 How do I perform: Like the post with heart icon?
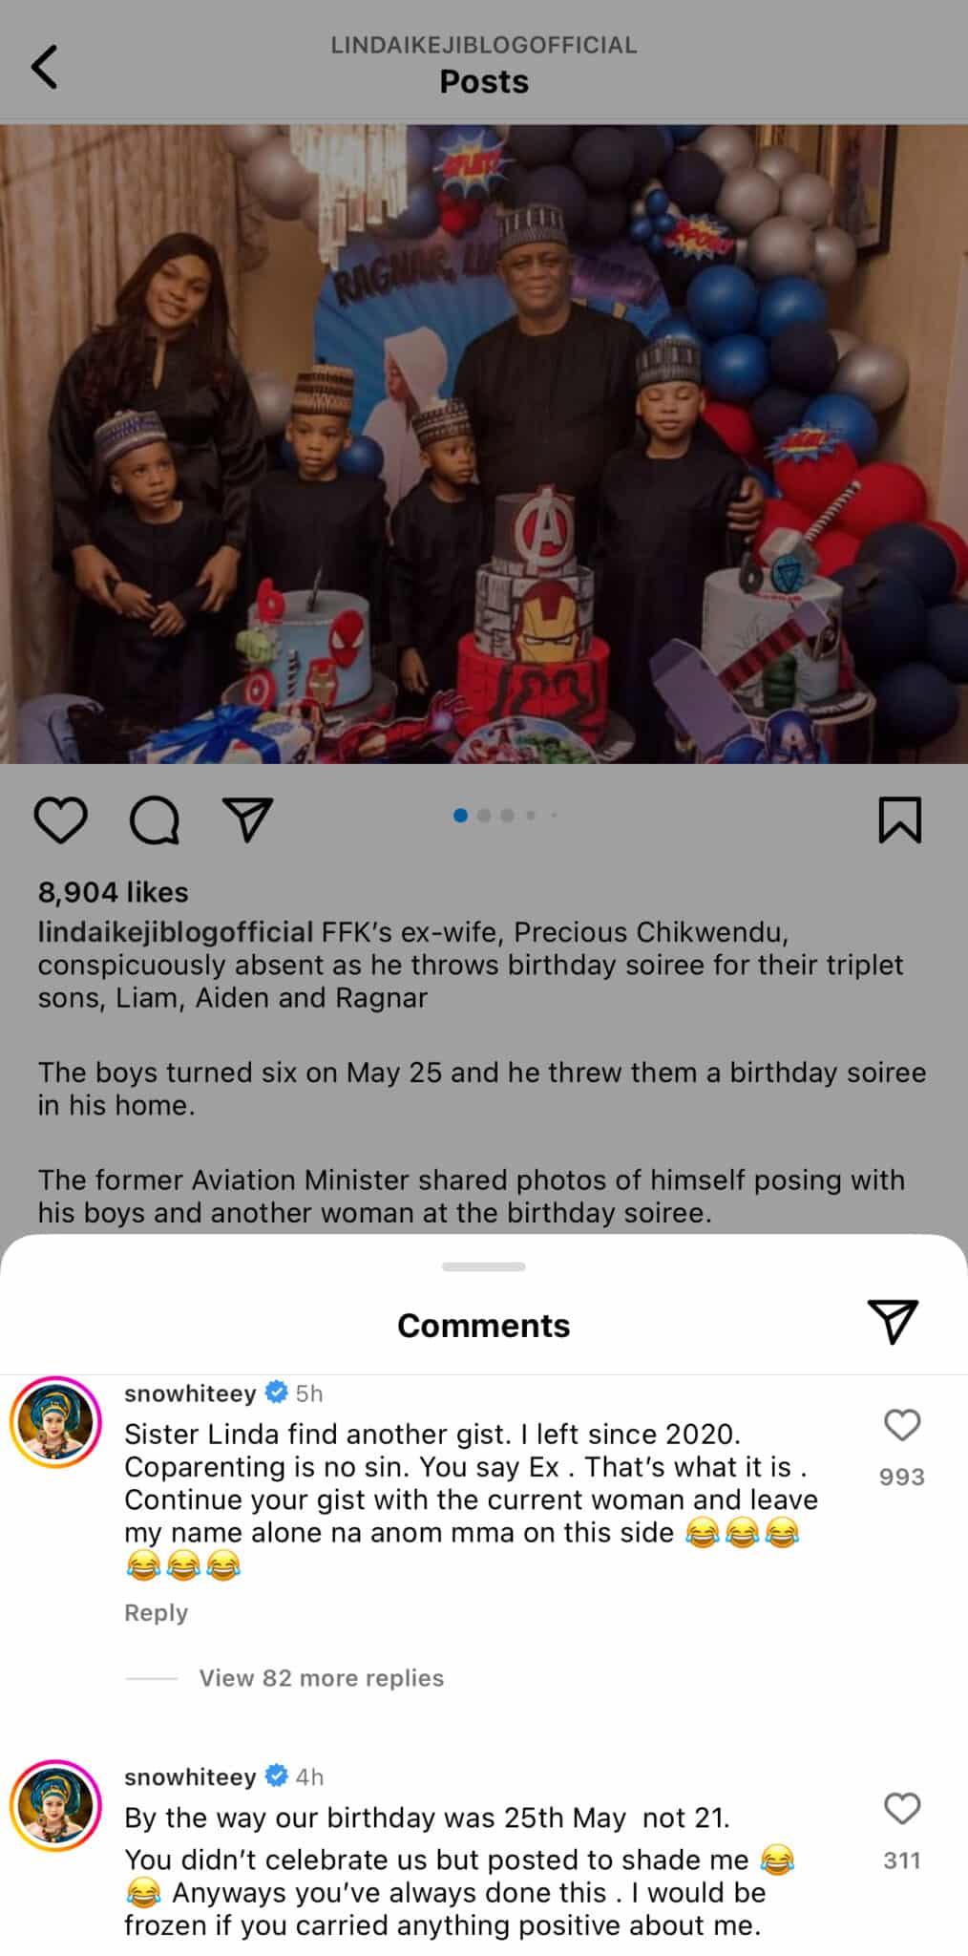[x=61, y=820]
